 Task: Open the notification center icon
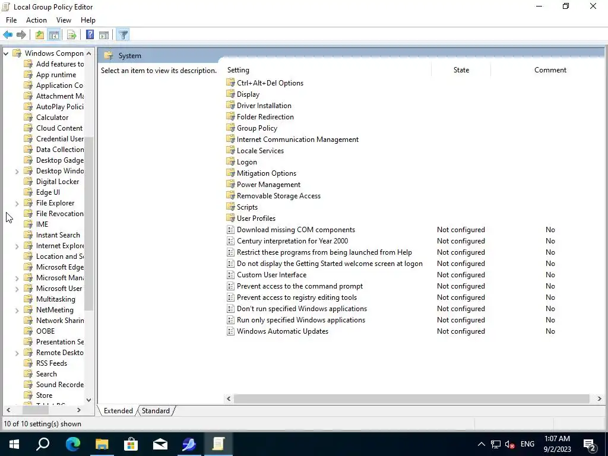tap(590, 445)
